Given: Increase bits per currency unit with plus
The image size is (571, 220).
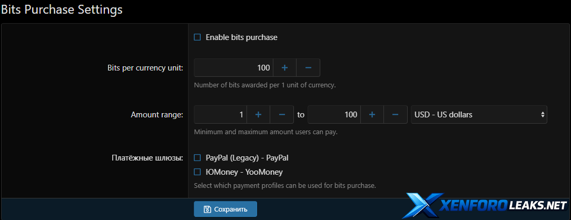Looking at the screenshot, I should tap(284, 68).
